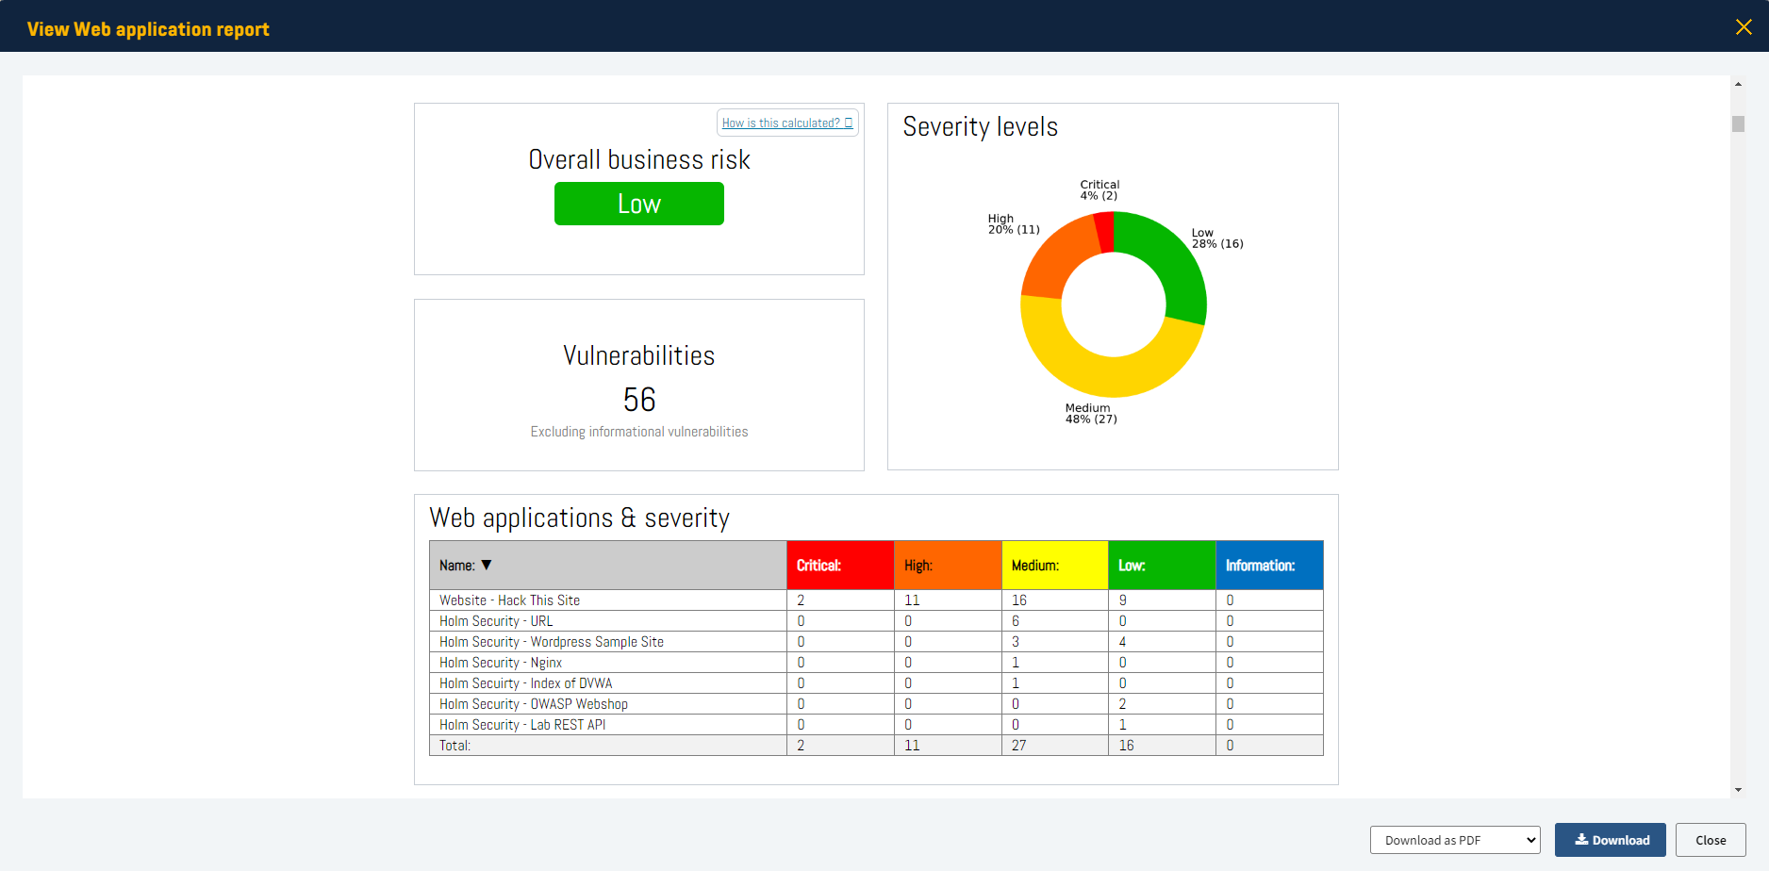This screenshot has height=871, width=1769.
Task: Click the vulnerabilities count 56
Action: [x=639, y=400]
